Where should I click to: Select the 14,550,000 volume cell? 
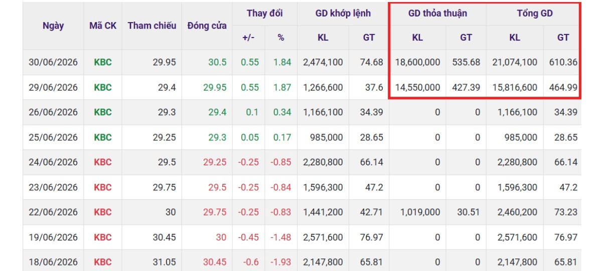pyautogui.click(x=418, y=88)
